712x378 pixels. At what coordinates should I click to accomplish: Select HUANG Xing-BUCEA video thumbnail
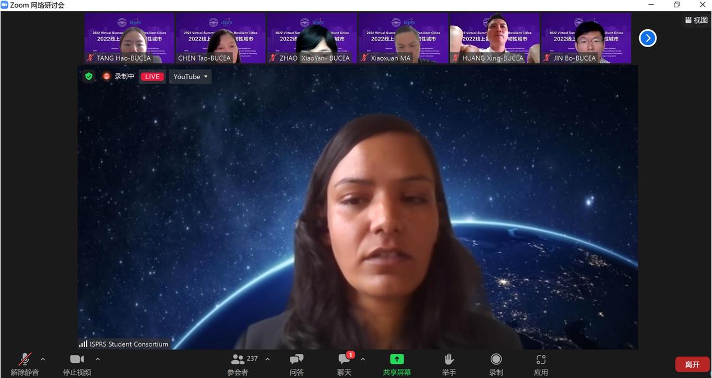[494, 38]
